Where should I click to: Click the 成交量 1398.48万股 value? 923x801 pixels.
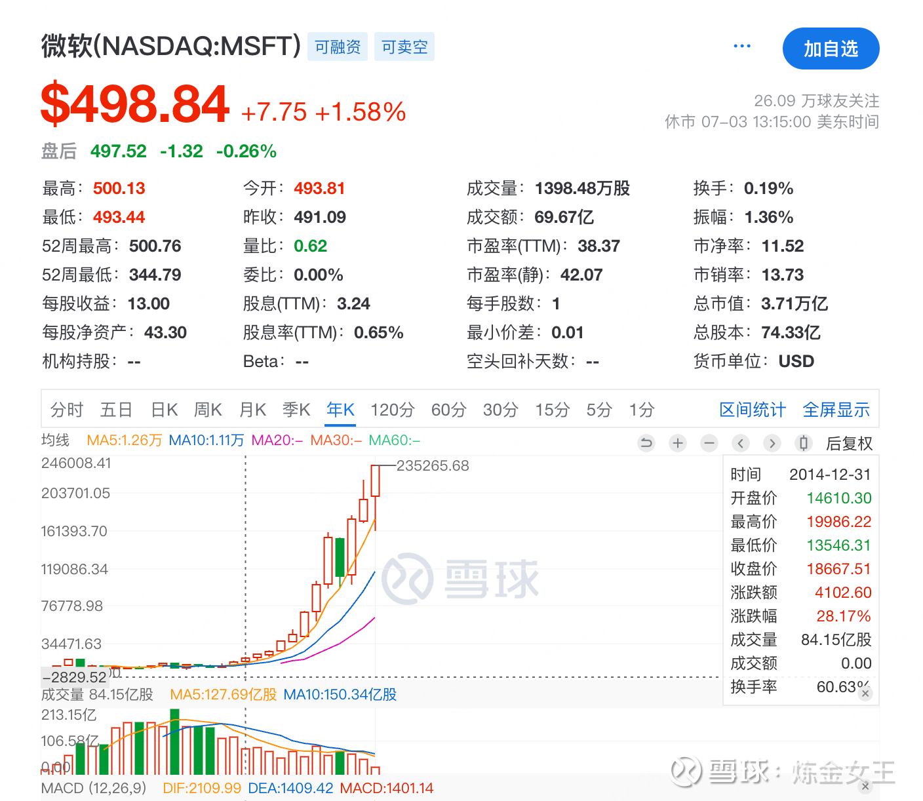tap(583, 189)
